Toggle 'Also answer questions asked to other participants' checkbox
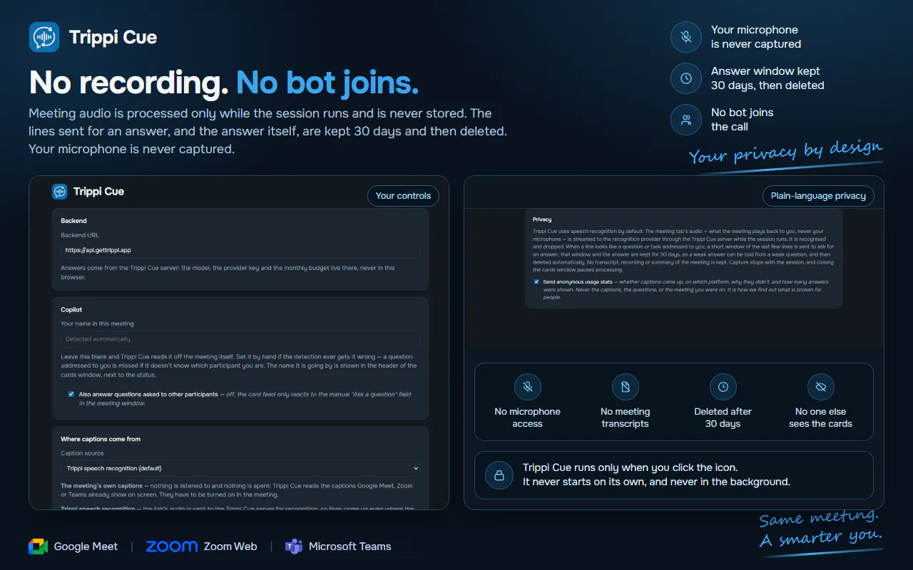The image size is (913, 570). tap(71, 394)
